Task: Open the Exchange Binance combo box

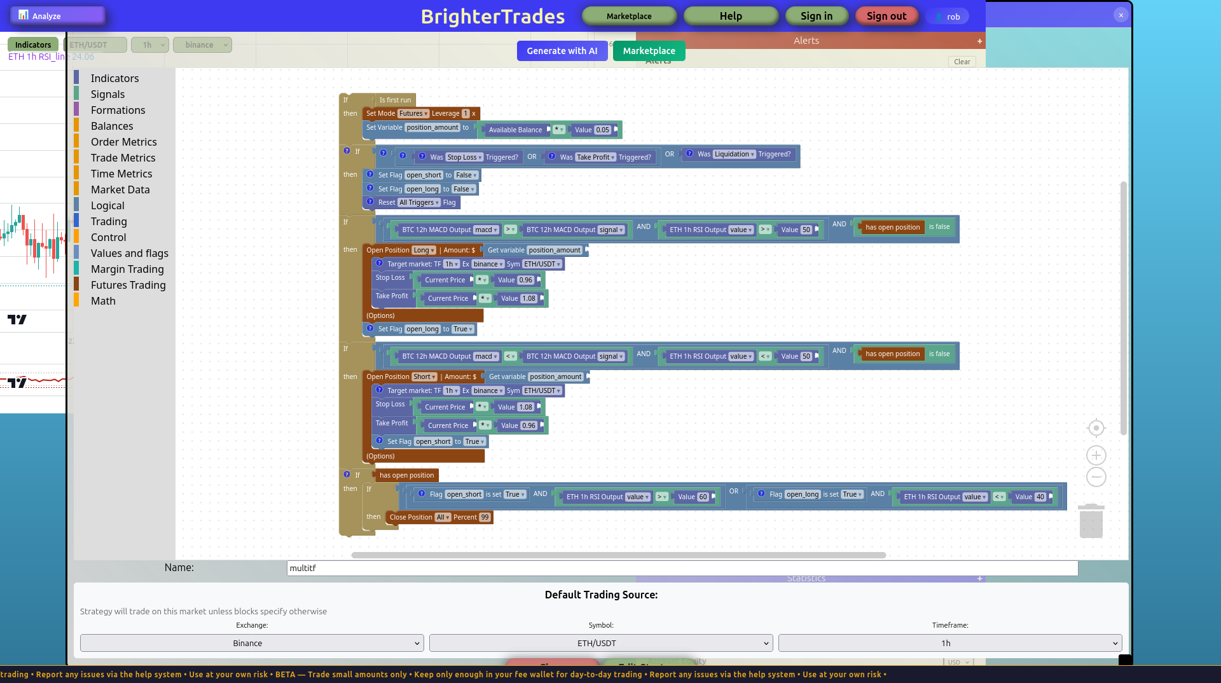Action: pyautogui.click(x=252, y=643)
